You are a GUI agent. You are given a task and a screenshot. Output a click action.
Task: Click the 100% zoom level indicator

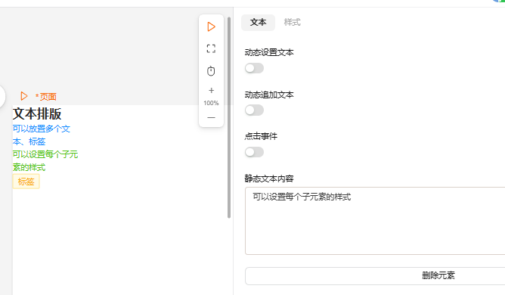[x=211, y=103]
